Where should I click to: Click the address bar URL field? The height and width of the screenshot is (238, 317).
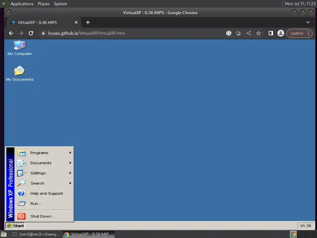tap(131, 33)
